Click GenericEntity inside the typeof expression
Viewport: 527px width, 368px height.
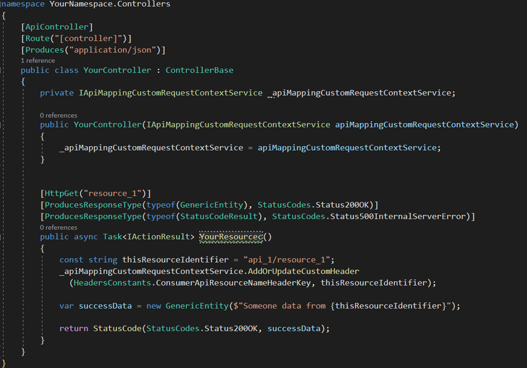[211, 205]
